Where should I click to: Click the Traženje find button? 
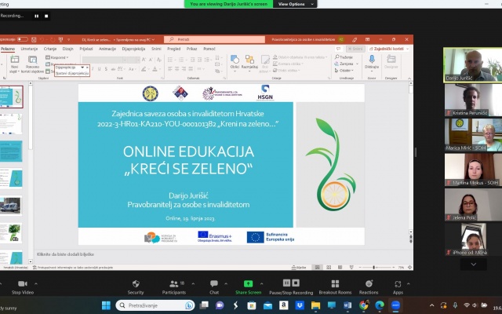[344, 57]
